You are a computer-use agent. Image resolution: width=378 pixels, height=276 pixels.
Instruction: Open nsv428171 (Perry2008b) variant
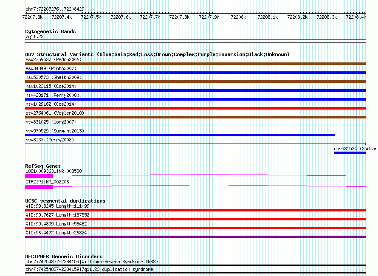click(x=54, y=95)
